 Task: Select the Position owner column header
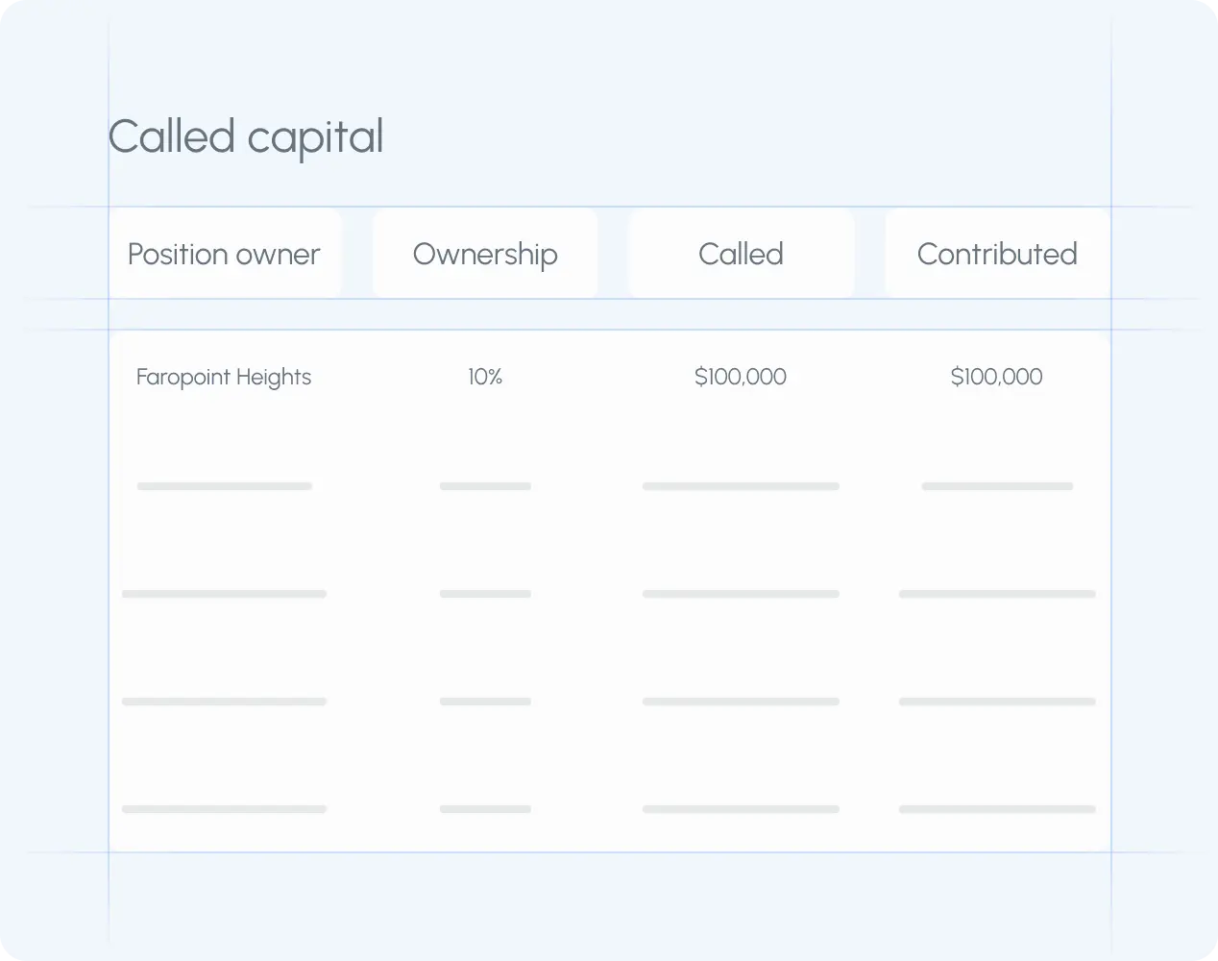pyautogui.click(x=224, y=254)
